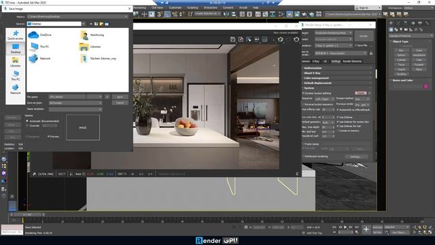This screenshot has height=245, width=435.
Task: Select the Kitchen-3dsmax_vray file
Action: point(98,59)
